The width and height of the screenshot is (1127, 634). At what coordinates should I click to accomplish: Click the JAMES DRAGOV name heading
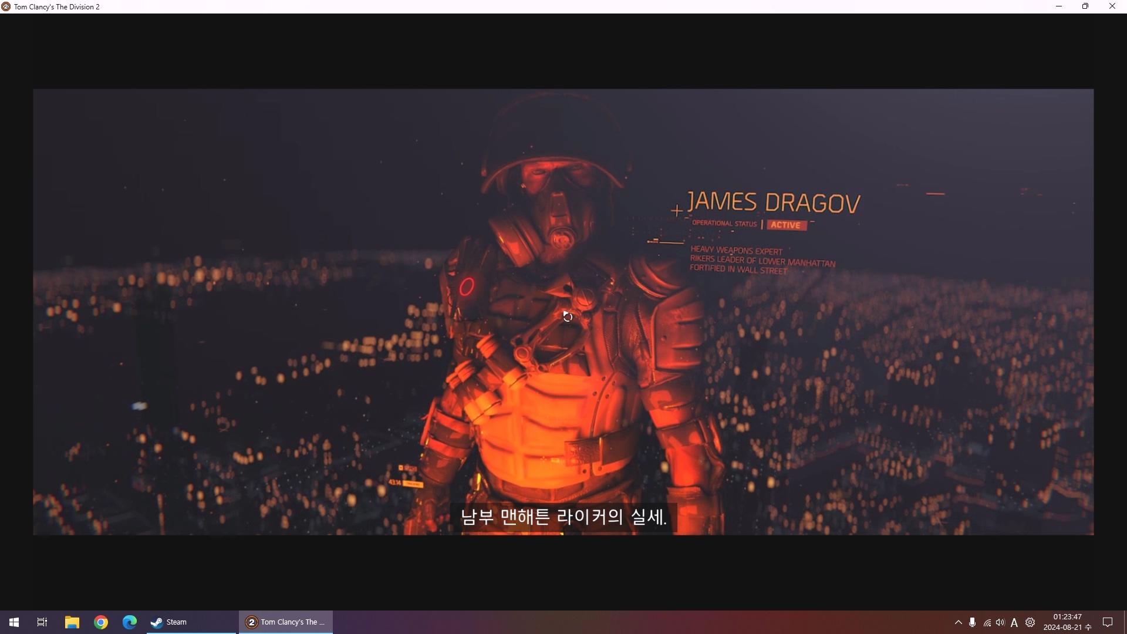coord(774,203)
